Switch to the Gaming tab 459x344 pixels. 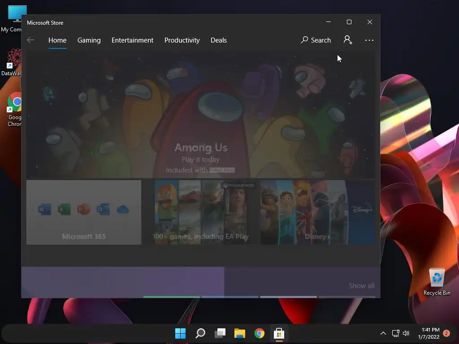[89, 40]
